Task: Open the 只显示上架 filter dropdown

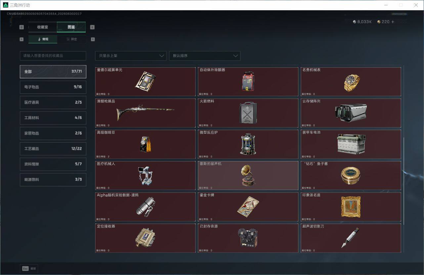Action: (x=131, y=56)
